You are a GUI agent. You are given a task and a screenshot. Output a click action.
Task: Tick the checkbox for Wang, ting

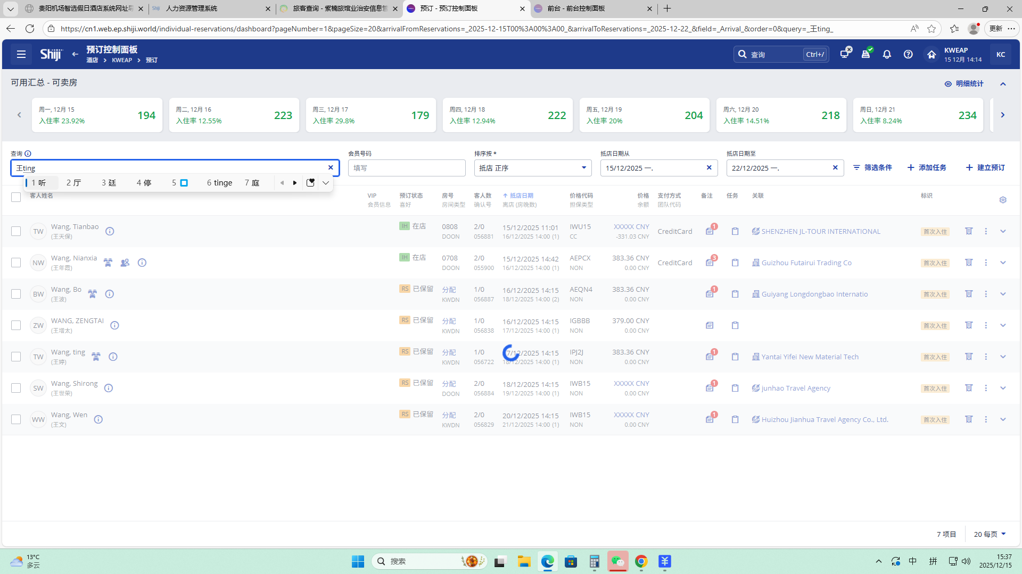click(16, 357)
